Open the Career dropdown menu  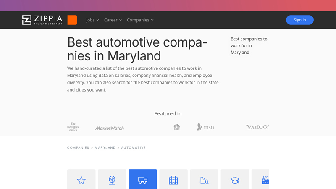tap(113, 20)
